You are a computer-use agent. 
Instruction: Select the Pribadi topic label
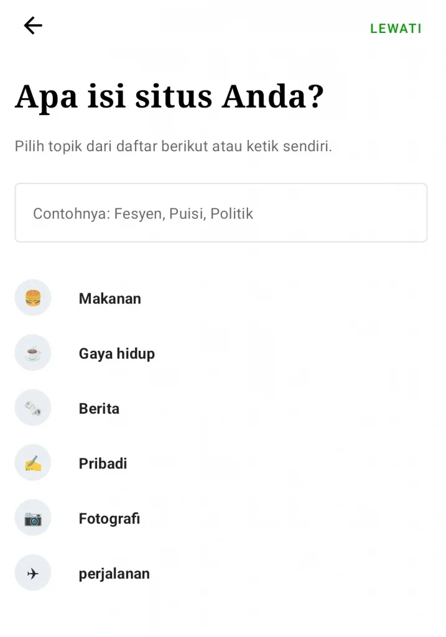click(103, 463)
